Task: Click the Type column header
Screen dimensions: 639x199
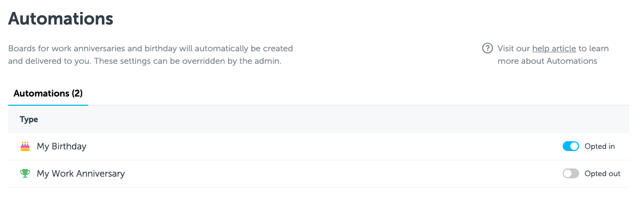Action: click(29, 119)
